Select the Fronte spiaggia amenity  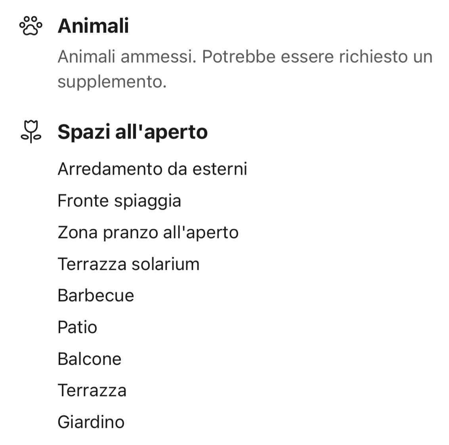pos(119,201)
